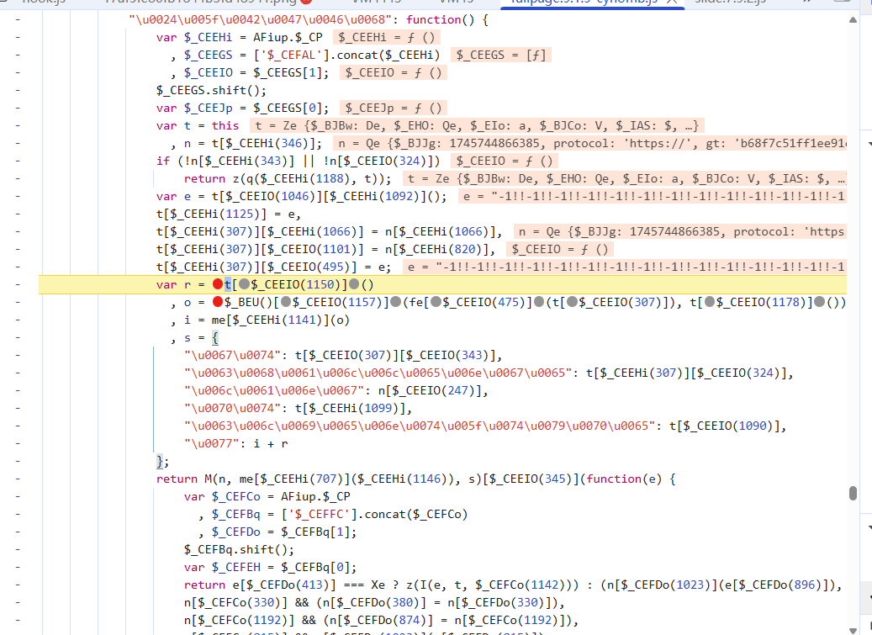Enable the gray inline breakpoint before (fe[
Viewport: 872px width, 635px height.
point(396,303)
